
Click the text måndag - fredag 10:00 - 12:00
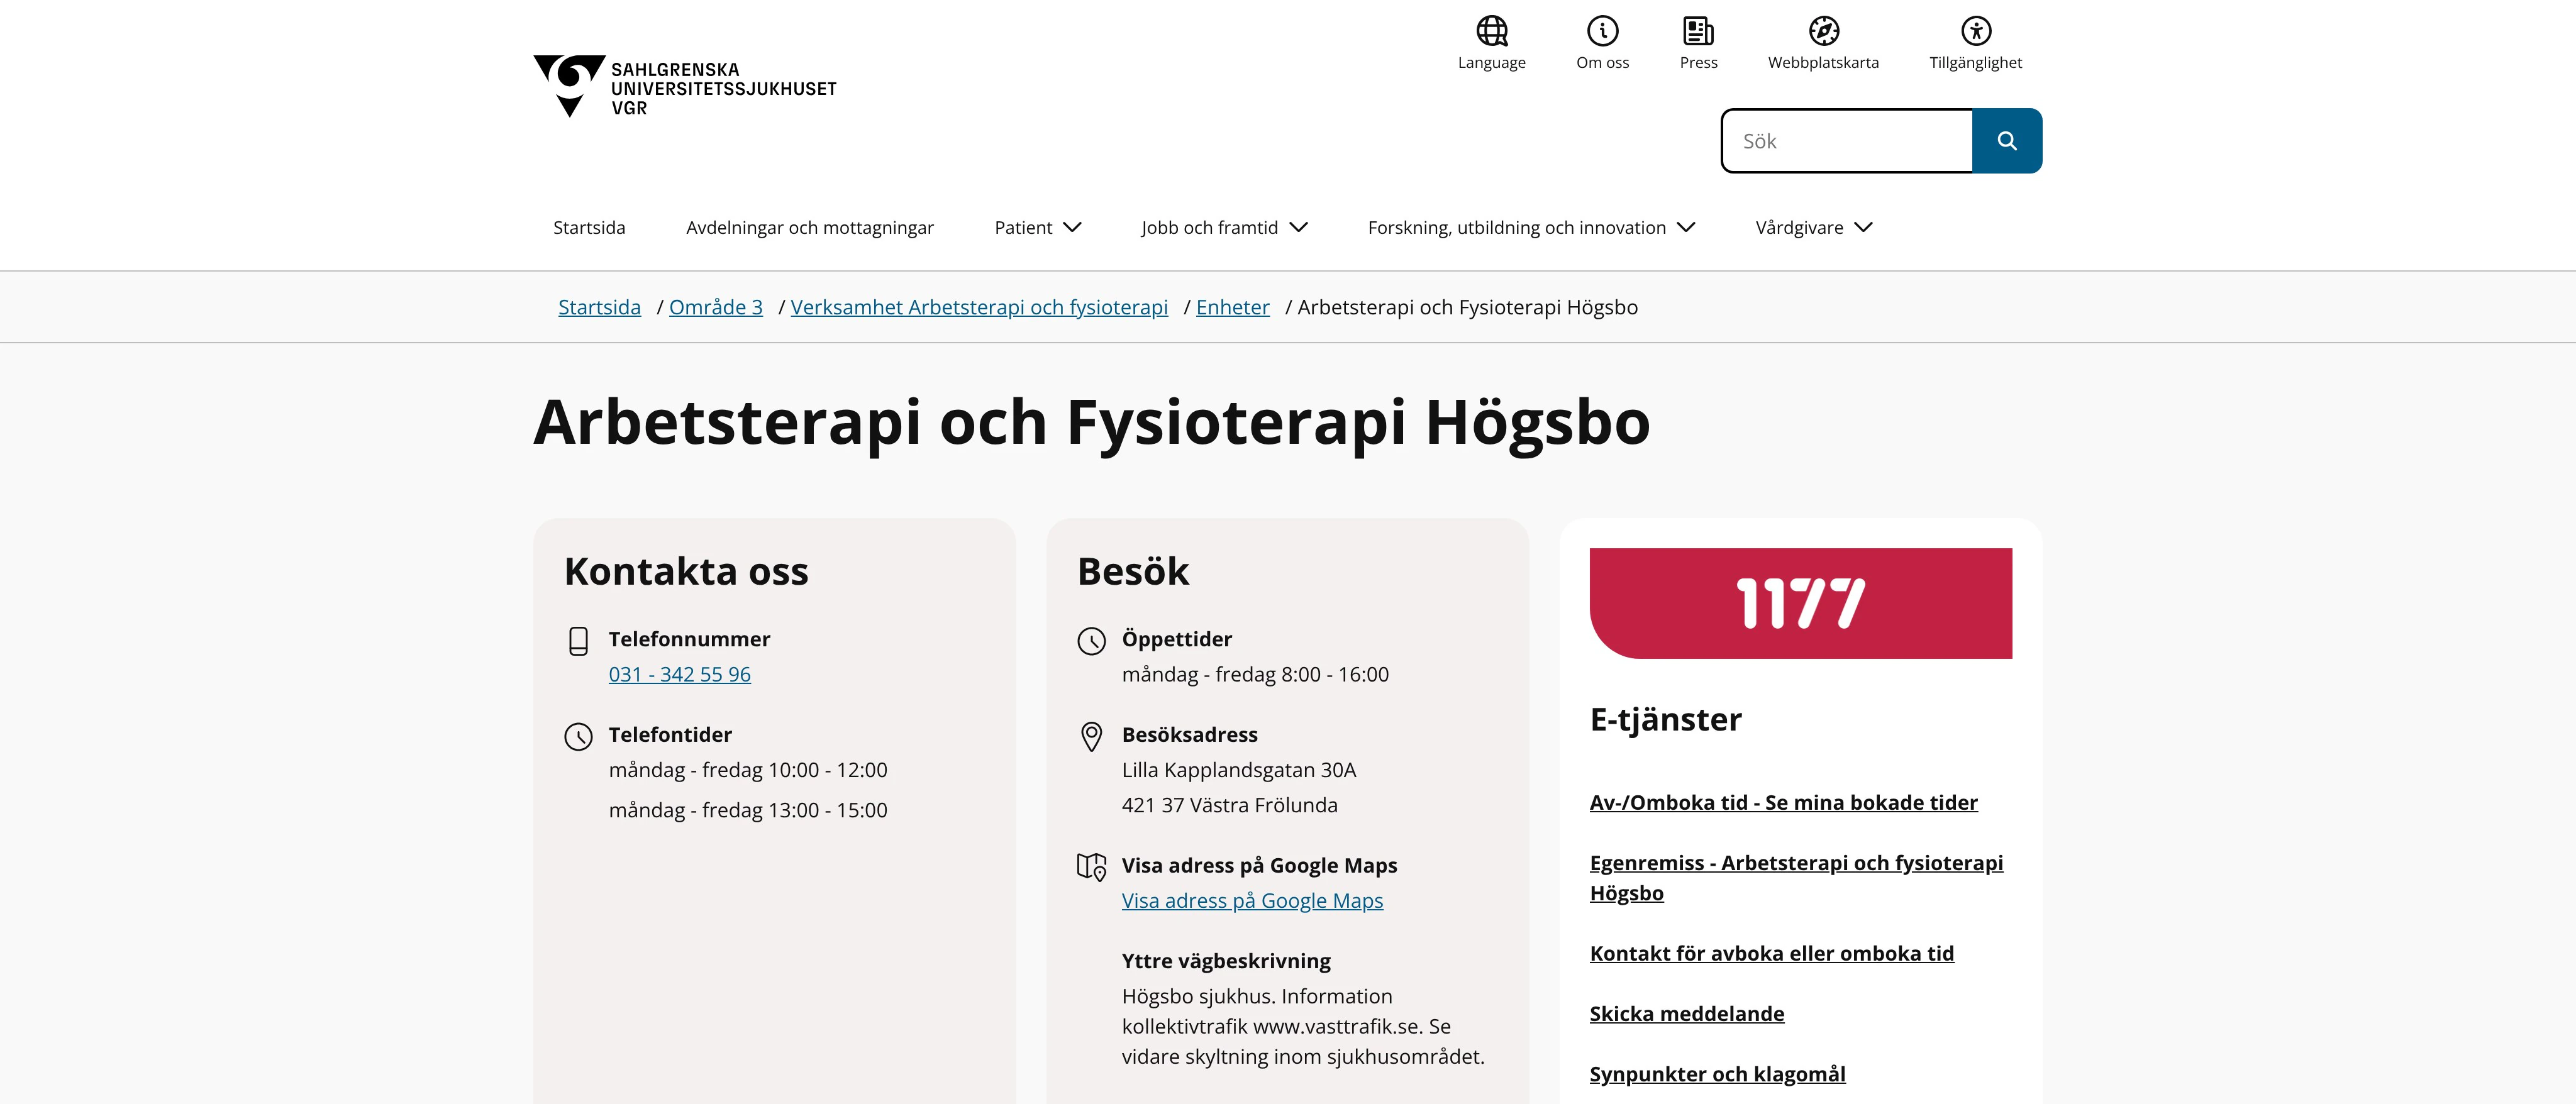tap(748, 771)
